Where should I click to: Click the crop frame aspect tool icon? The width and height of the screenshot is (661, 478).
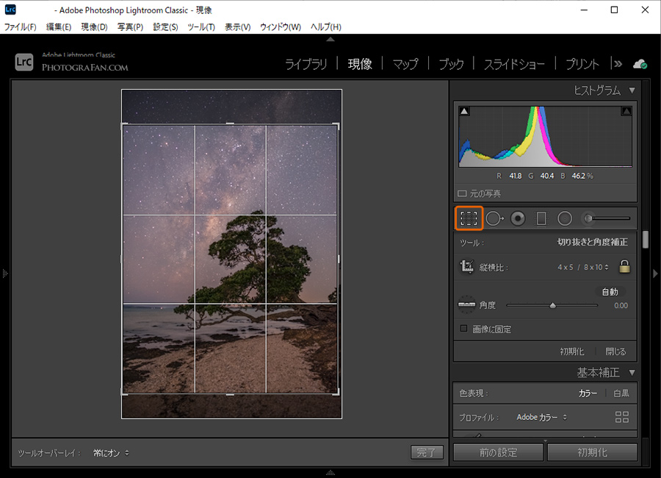tap(466, 266)
